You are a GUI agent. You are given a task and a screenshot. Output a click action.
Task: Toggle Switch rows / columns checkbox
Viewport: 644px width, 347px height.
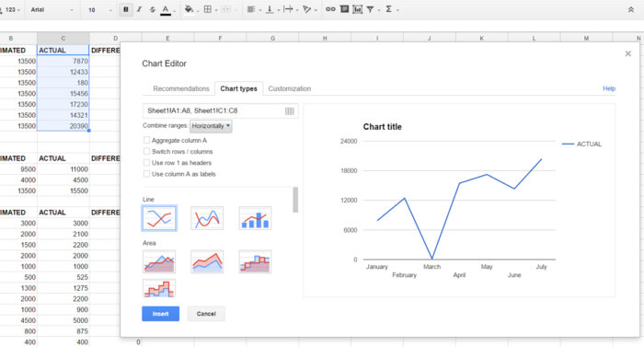146,151
